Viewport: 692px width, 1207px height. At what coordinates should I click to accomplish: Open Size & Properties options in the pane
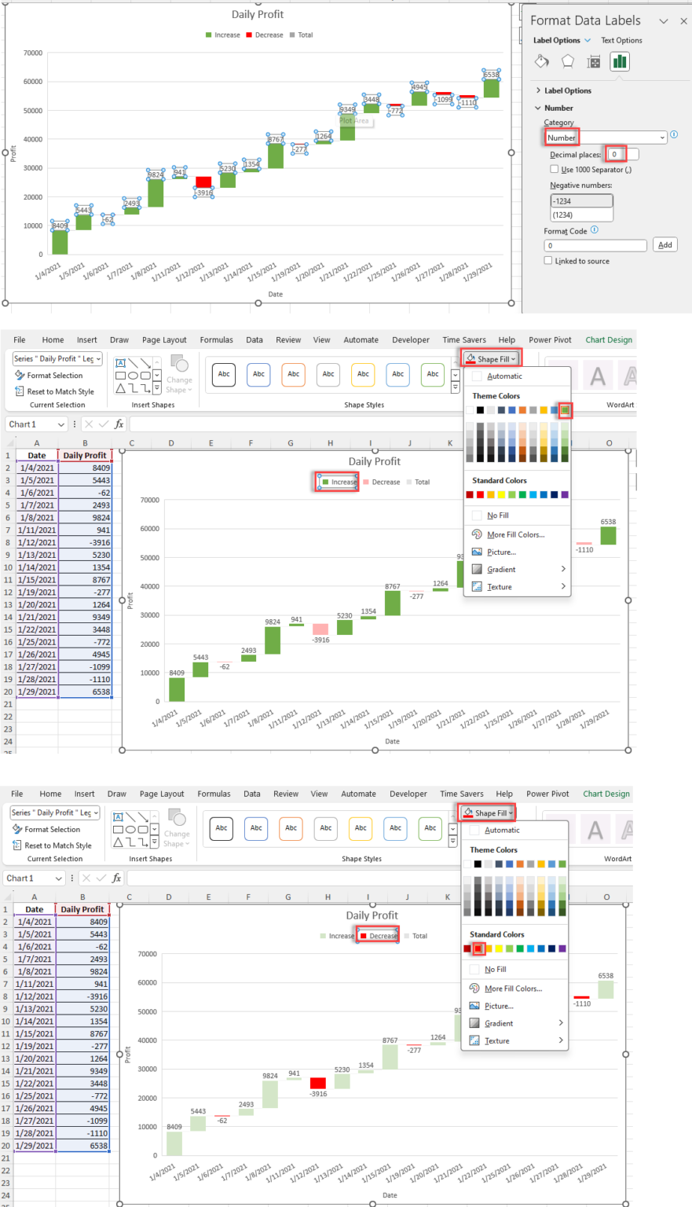point(593,62)
